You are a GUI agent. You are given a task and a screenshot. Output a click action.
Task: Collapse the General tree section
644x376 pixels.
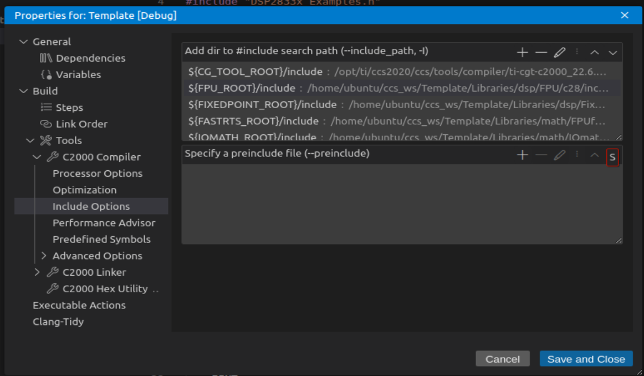pyautogui.click(x=23, y=42)
